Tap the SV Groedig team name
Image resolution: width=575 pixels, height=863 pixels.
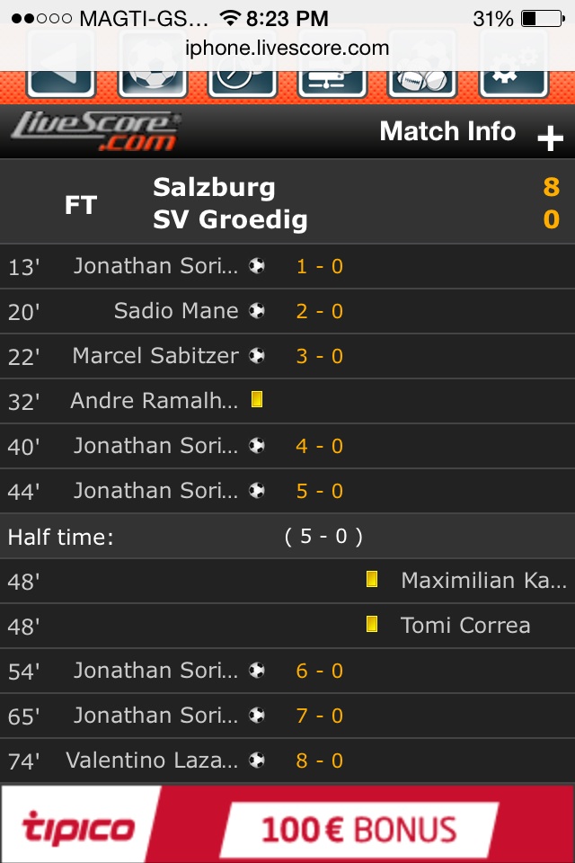coord(230,219)
